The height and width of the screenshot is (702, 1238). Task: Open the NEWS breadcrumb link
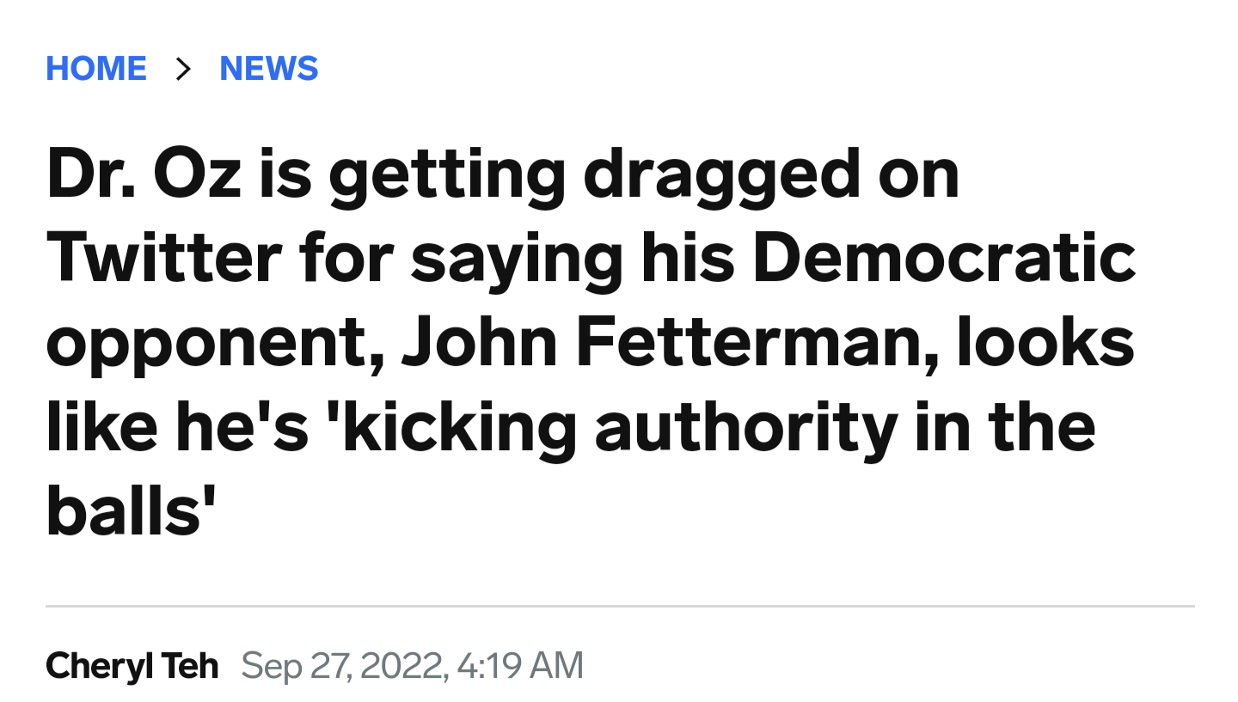tap(269, 69)
